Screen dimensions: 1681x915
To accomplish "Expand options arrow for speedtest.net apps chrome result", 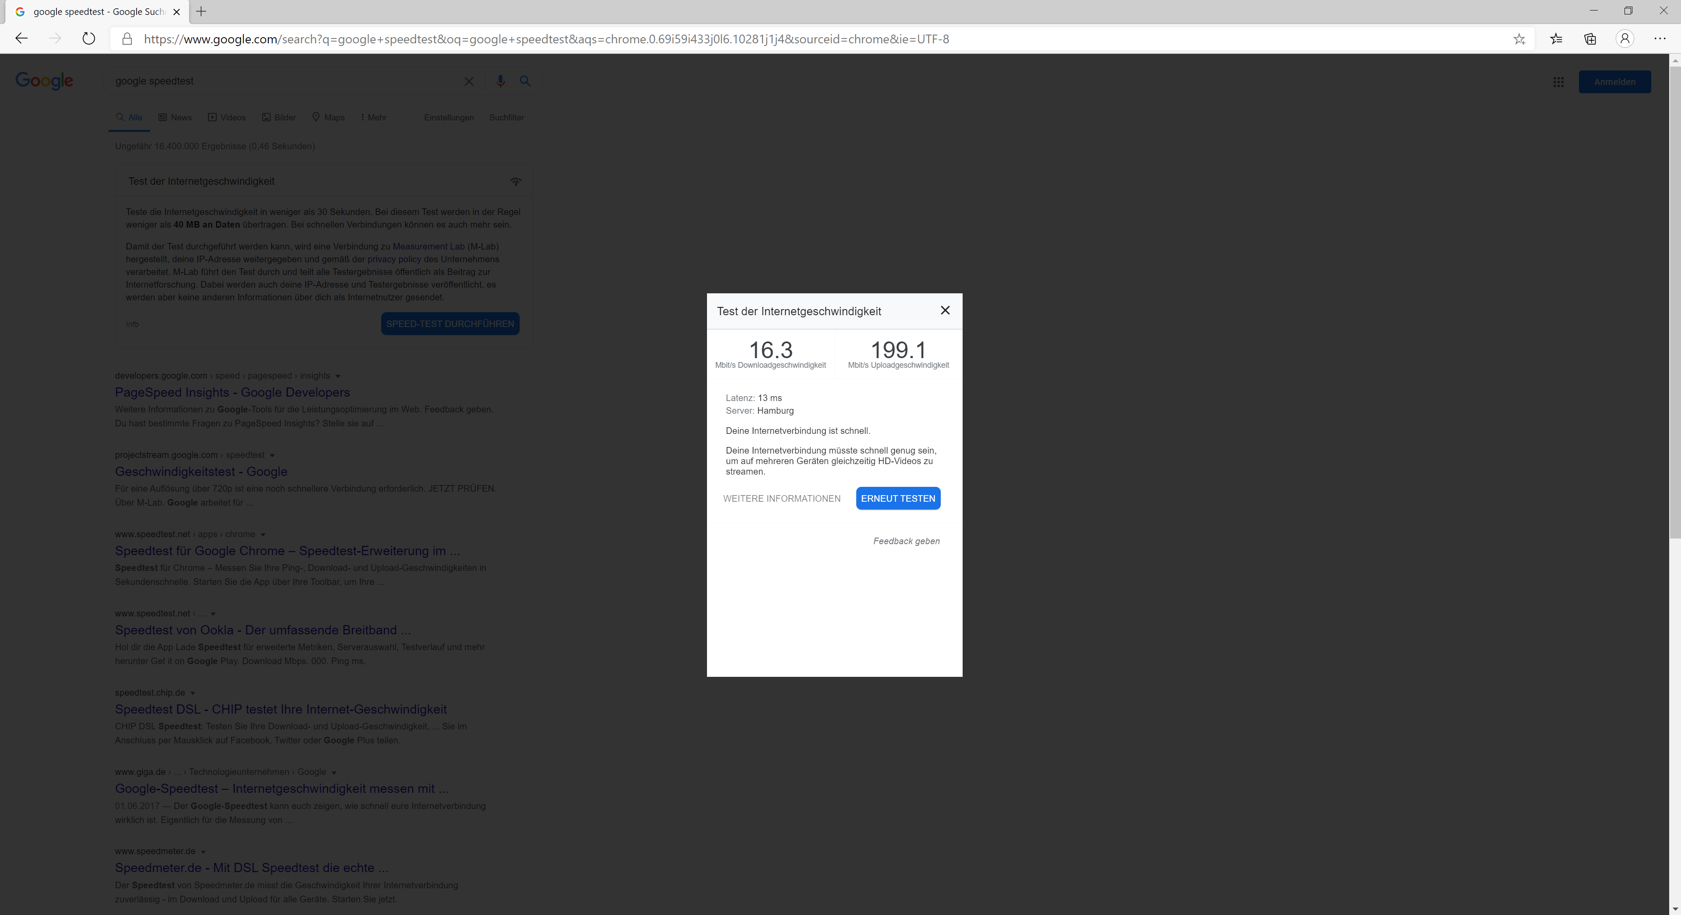I will [x=263, y=535].
